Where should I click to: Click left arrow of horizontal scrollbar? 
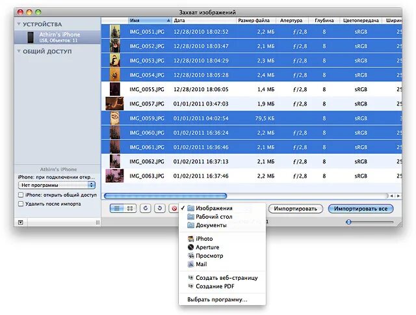coord(391,196)
